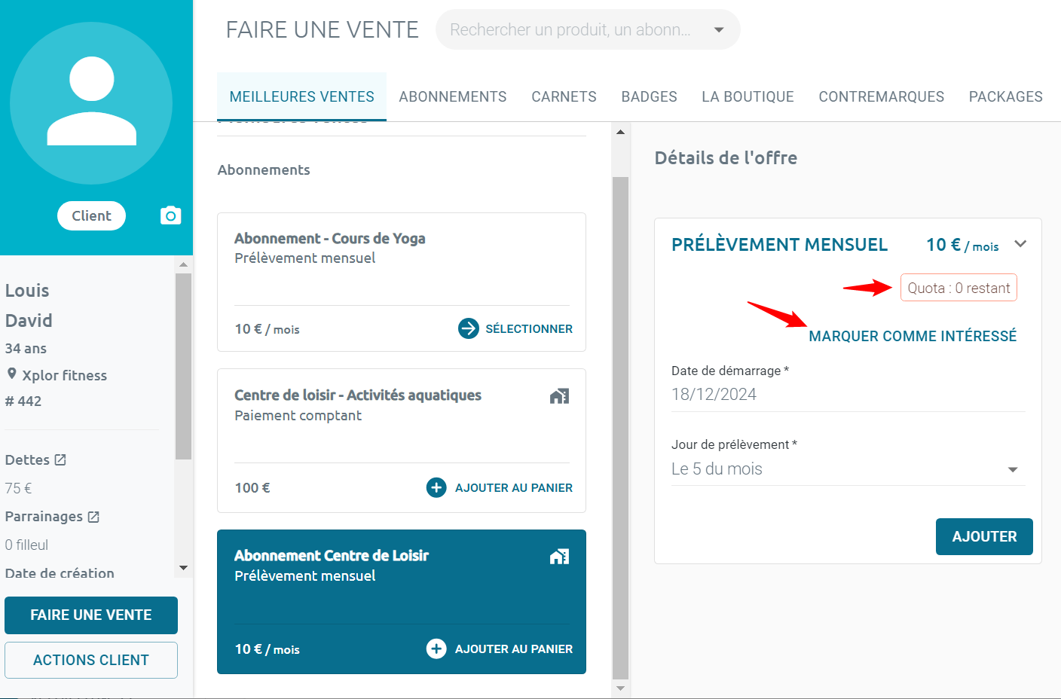The height and width of the screenshot is (699, 1061).
Task: Click building icon on Abonnement Centre de Loisir
Action: pyautogui.click(x=559, y=557)
